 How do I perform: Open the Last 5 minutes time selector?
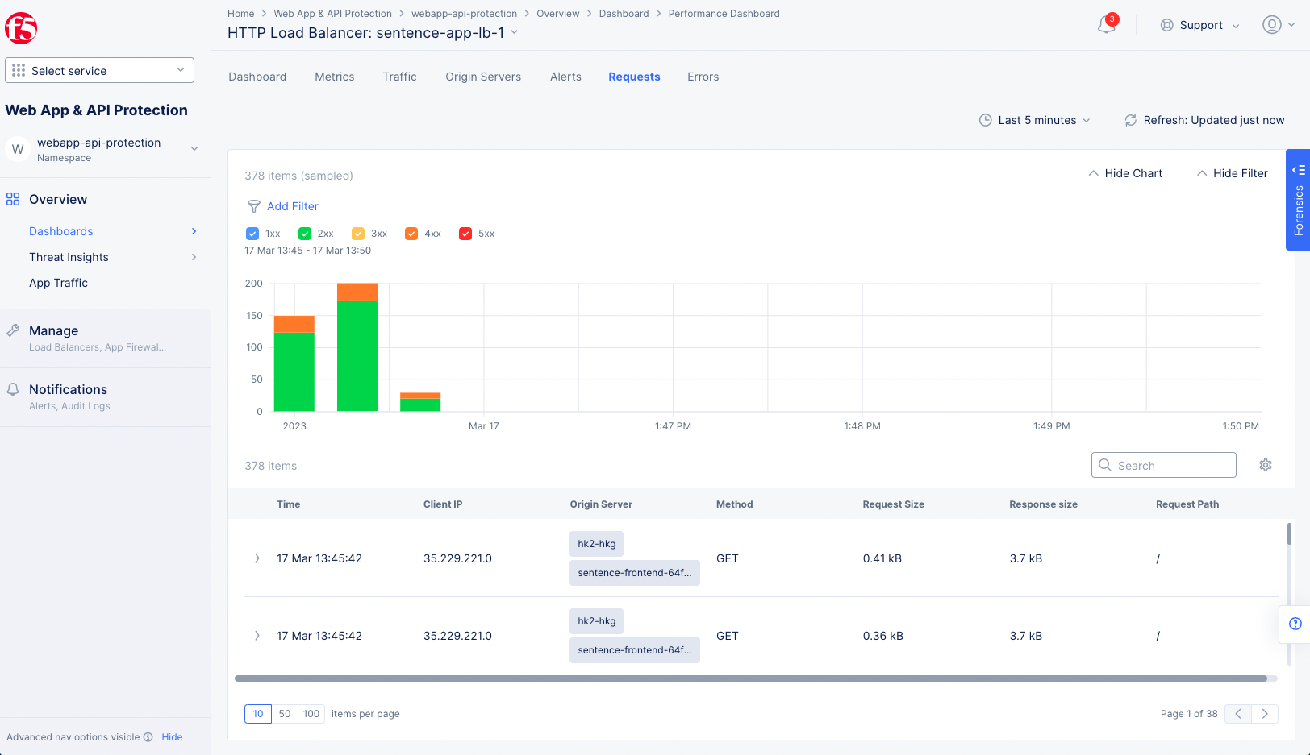[1037, 119]
